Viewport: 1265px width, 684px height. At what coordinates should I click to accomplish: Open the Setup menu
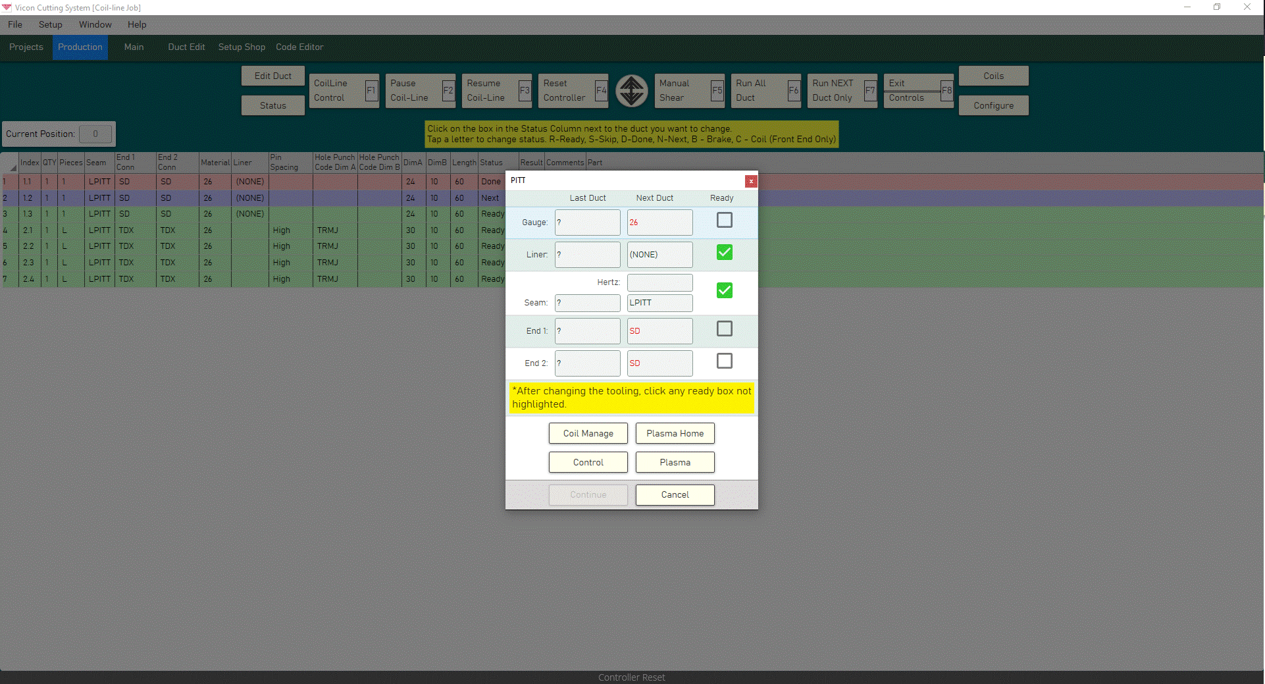pos(50,24)
